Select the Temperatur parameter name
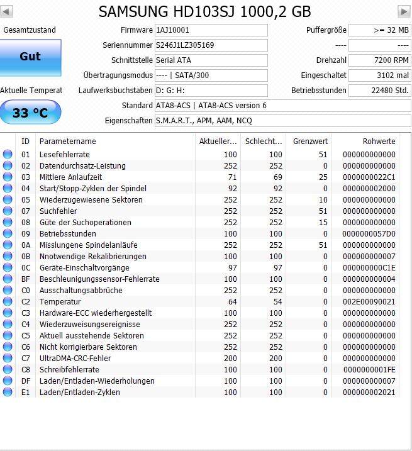The height and width of the screenshot is (451, 412). click(60, 301)
